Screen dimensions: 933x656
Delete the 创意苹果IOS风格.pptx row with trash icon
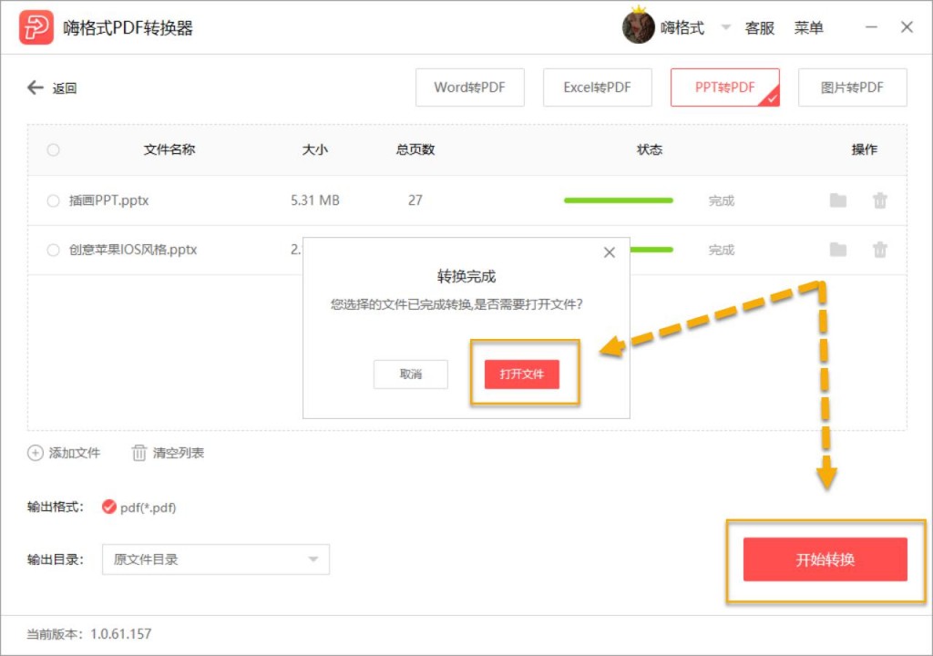pos(879,250)
